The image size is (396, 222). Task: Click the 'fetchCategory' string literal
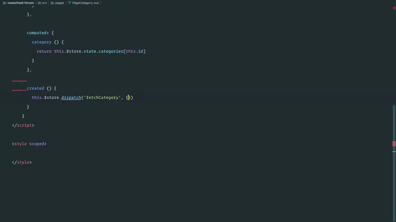pyautogui.click(x=102, y=97)
